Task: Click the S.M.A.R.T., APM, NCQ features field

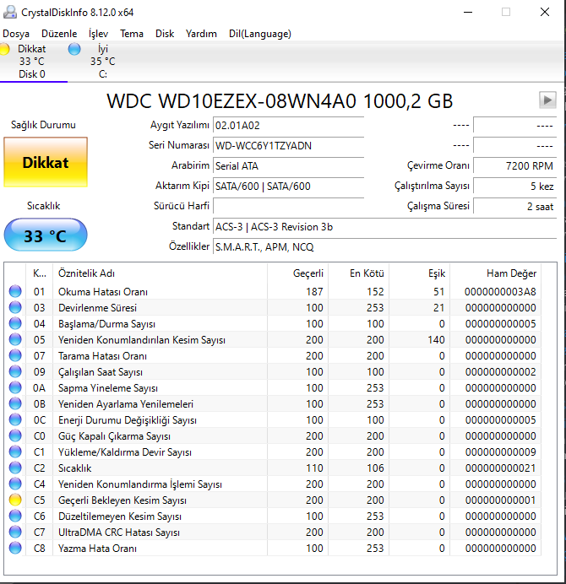Action: (384, 246)
